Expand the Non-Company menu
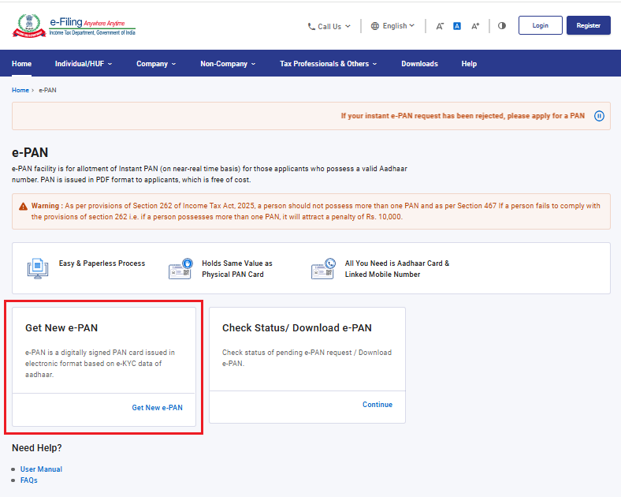Viewport: 621px width, 497px height. tap(228, 64)
